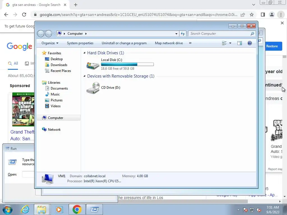Viewport: 287px width, 215px height.
Task: Select Desktop under Favorites
Action: pyautogui.click(x=57, y=59)
